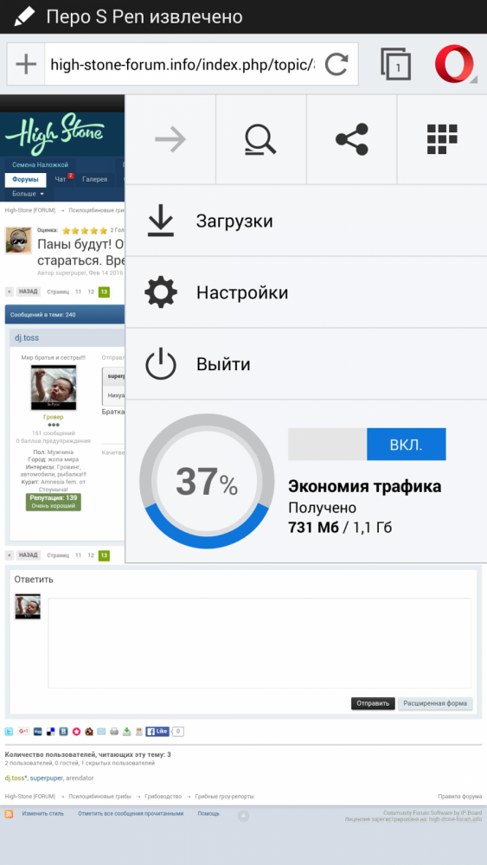
Task: Click the Расширенная форма button
Action: point(435,703)
